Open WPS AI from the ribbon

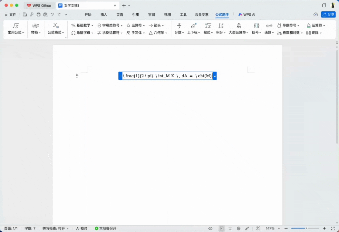pos(247,15)
